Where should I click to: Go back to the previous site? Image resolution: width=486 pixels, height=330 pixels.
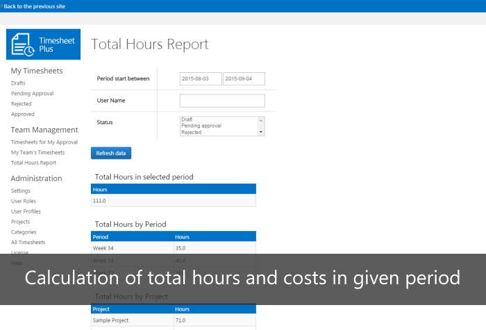click(35, 6)
